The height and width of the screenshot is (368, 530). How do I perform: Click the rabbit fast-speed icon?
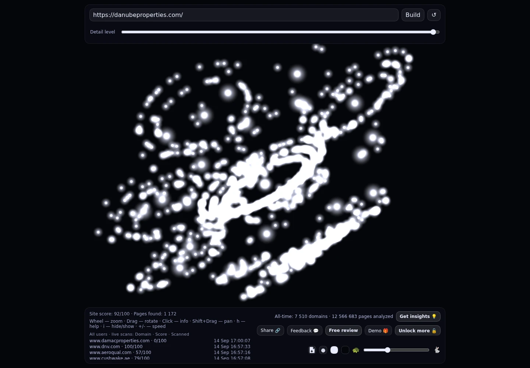(437, 350)
